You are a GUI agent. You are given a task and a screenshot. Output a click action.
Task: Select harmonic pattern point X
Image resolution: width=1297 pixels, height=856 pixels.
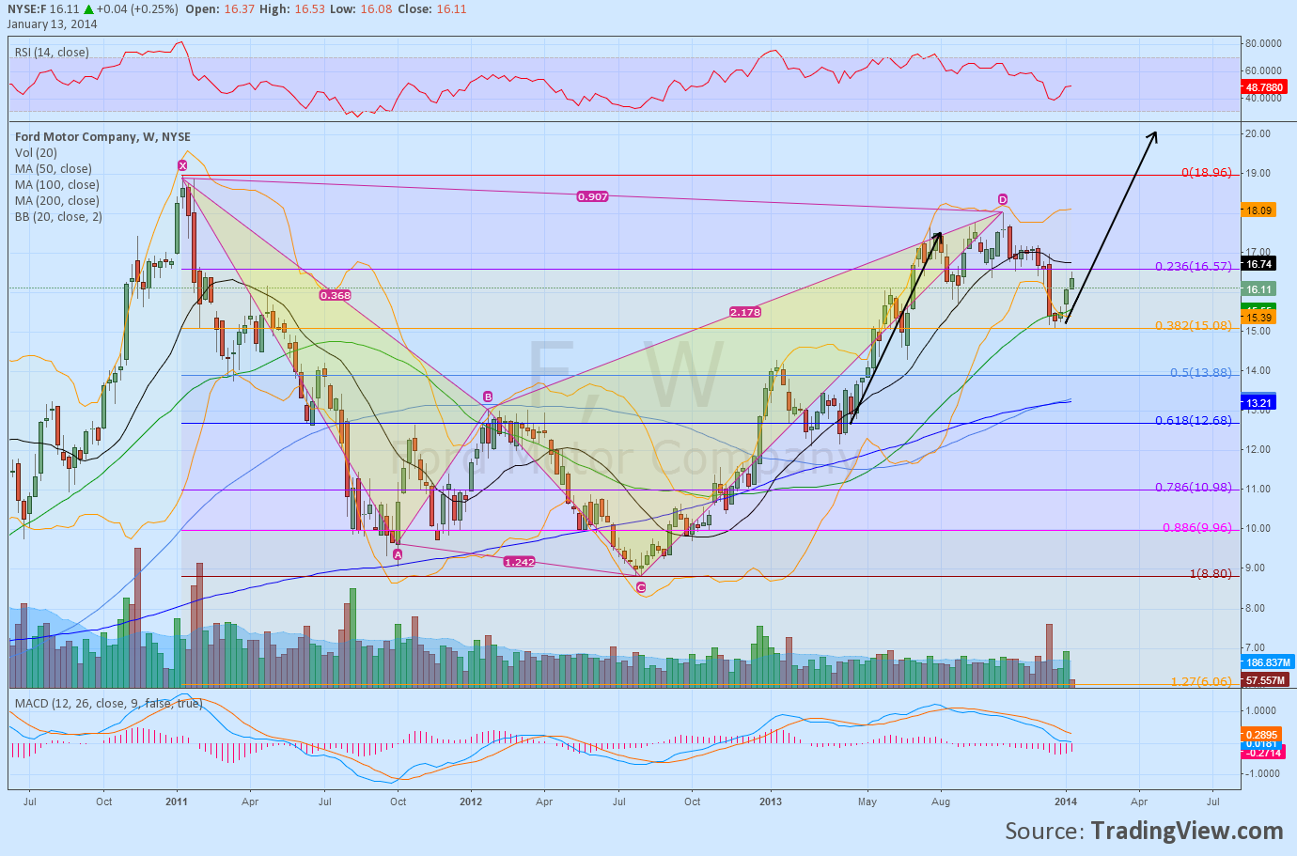pyautogui.click(x=182, y=165)
